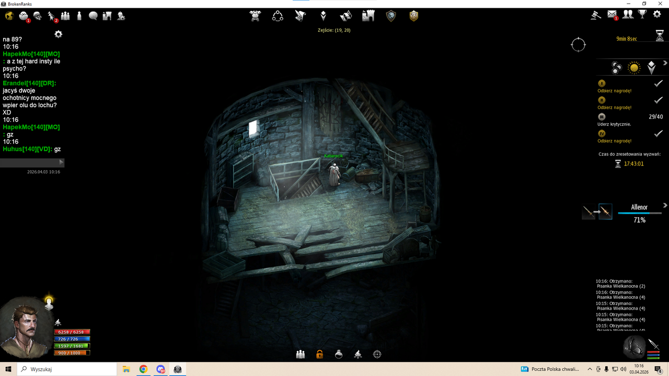
Task: Click the Windows Start button
Action: coord(8,369)
